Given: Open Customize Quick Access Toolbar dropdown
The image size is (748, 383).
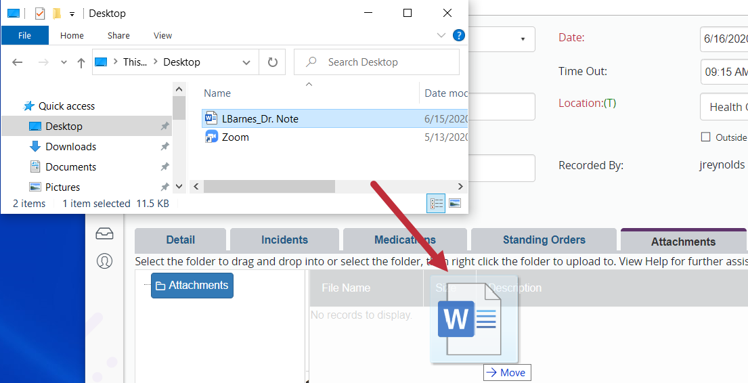Looking at the screenshot, I should click(x=72, y=14).
